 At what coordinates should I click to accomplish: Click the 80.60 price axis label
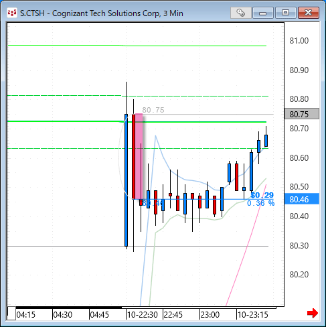tap(299, 158)
